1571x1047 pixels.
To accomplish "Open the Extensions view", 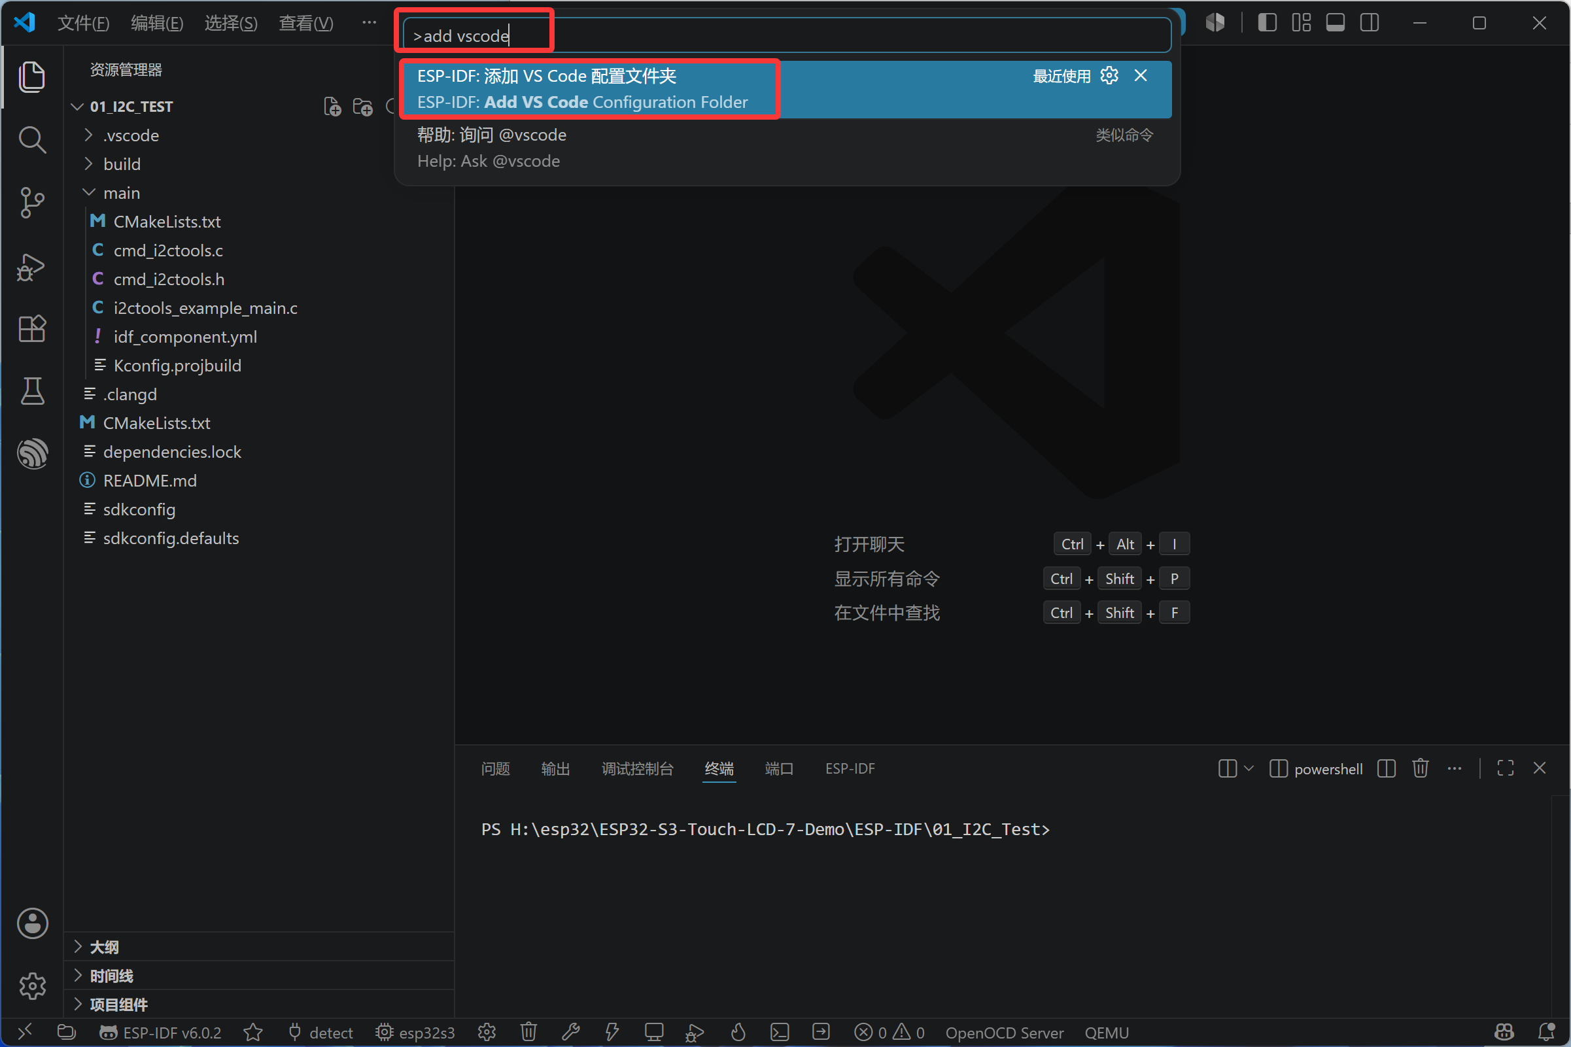I will [31, 328].
